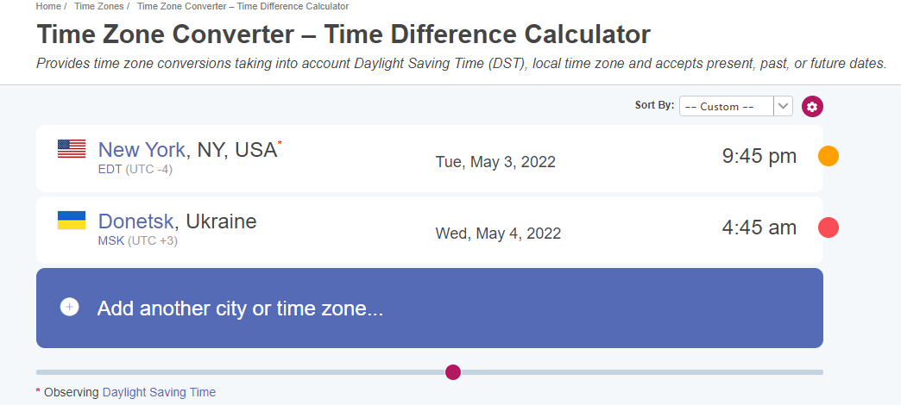Click the plus icon to add city
This screenshot has width=901, height=405.
coord(70,308)
